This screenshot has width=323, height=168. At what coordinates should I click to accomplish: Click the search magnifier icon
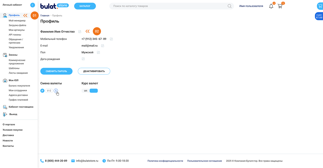(x=229, y=6)
